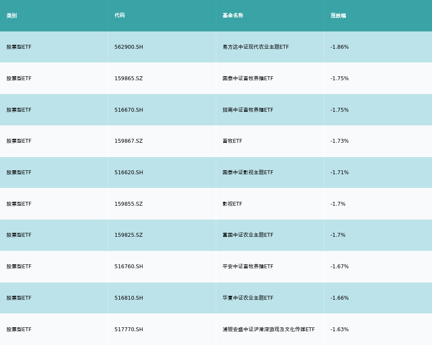Click fund name 国泰中证影视主题ETF
This screenshot has width=432, height=345.
(248, 172)
